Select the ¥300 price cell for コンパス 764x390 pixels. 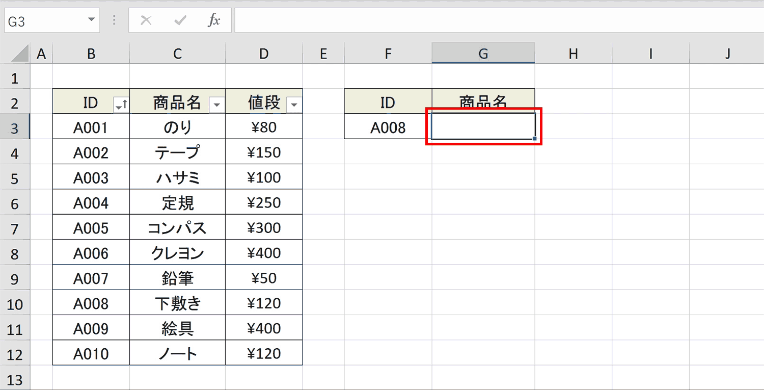point(263,227)
